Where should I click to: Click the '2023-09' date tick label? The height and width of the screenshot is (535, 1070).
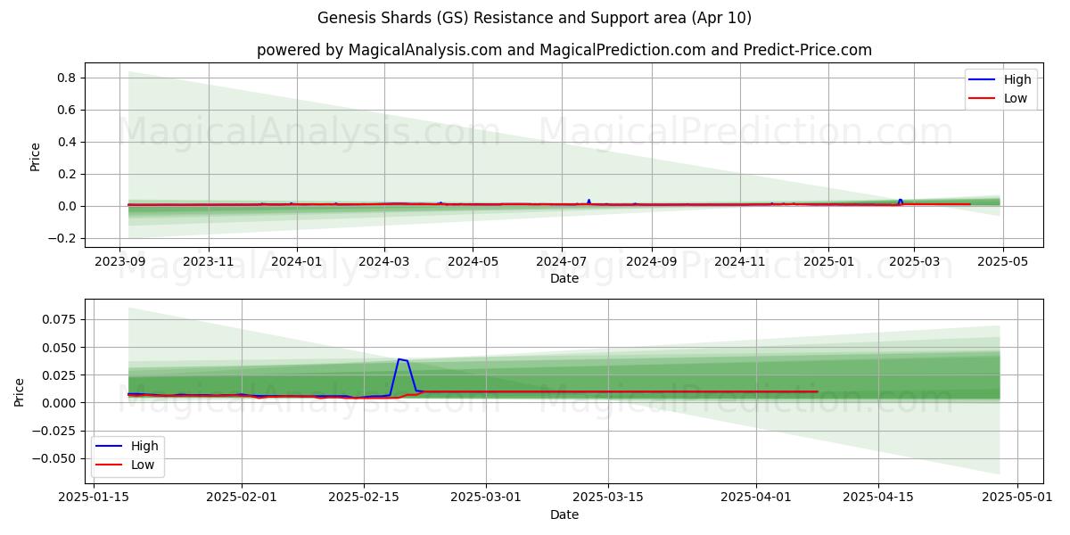[x=120, y=261]
